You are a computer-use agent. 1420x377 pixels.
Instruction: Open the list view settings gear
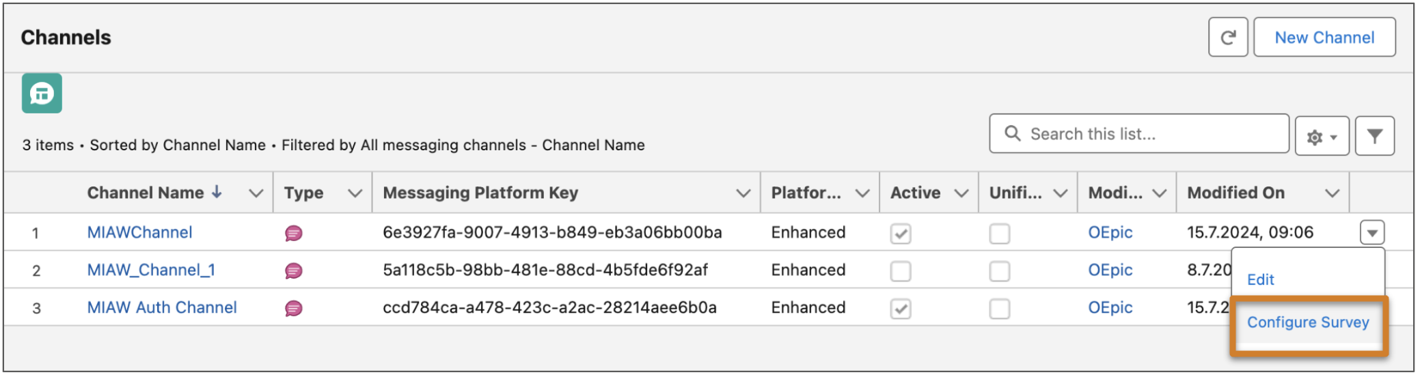pyautogui.click(x=1321, y=137)
